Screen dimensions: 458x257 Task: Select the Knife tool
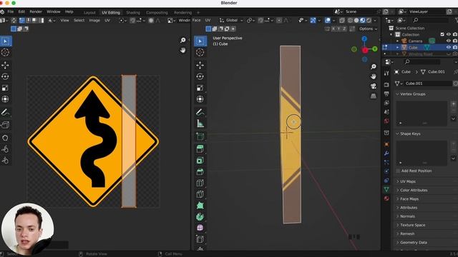pos(200,194)
